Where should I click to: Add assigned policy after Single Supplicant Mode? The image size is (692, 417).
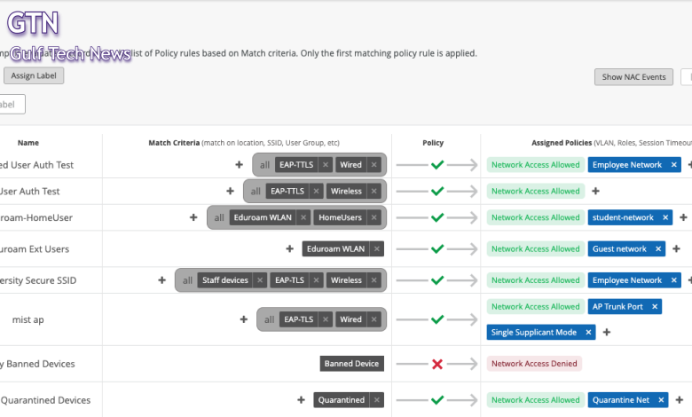607,333
